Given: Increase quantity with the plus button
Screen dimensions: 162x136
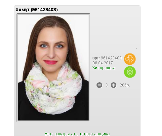Looking at the screenshot, I should coord(113,85).
